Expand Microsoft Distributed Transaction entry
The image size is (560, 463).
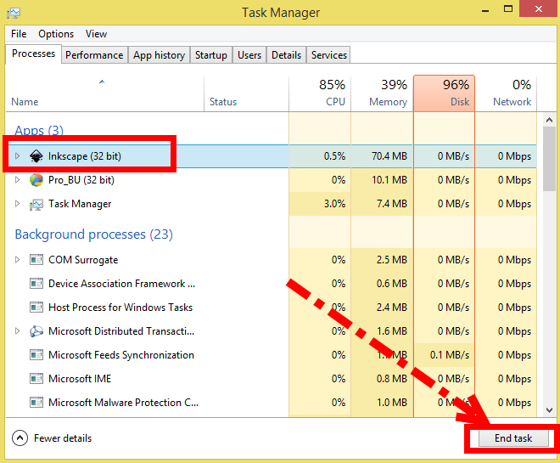17,331
